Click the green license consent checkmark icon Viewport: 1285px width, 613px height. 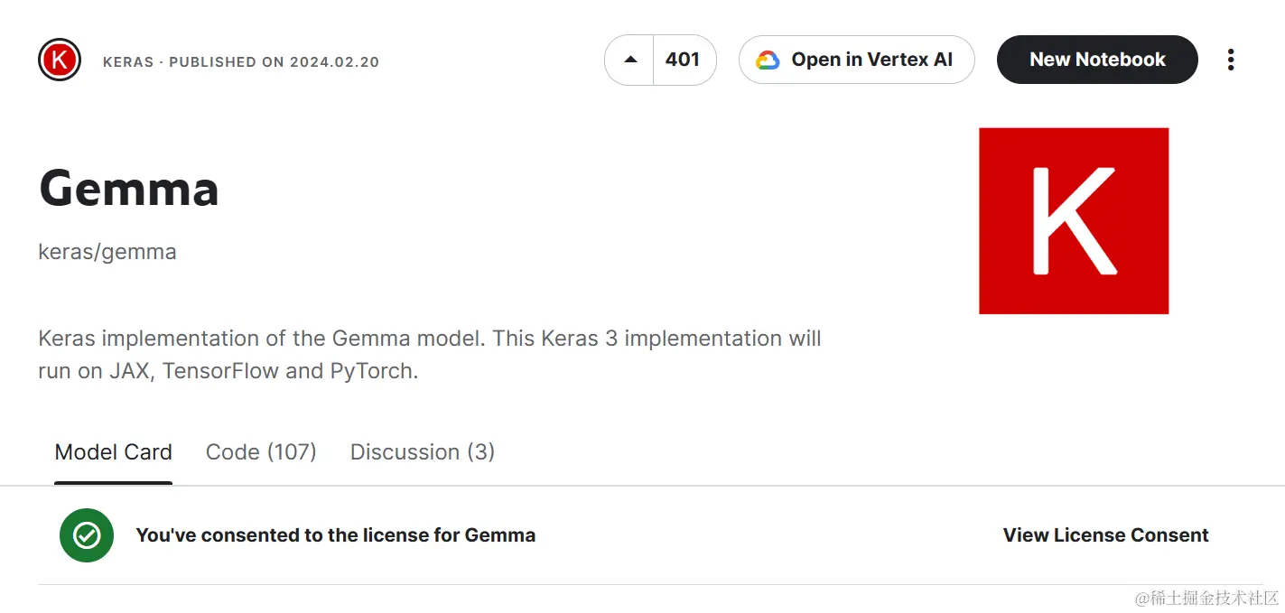(87, 535)
